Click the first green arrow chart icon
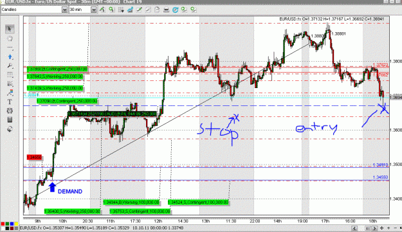The image size is (402, 232). (185, 10)
